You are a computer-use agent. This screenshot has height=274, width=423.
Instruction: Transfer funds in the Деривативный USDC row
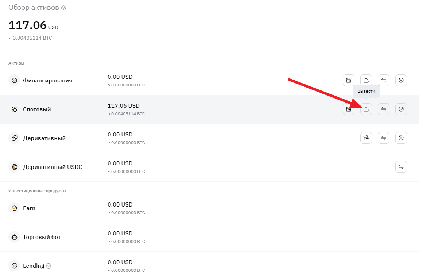point(401,167)
